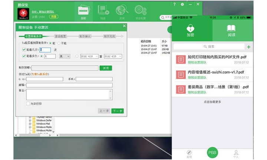
Task: Click 点击加载更多 to load more
Action: coord(212,102)
